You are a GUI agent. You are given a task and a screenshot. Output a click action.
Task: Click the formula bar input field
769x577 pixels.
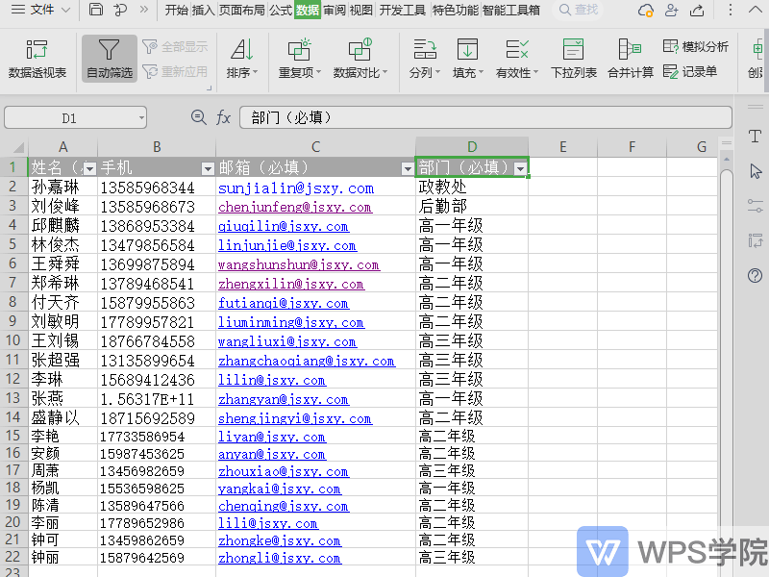pos(485,117)
